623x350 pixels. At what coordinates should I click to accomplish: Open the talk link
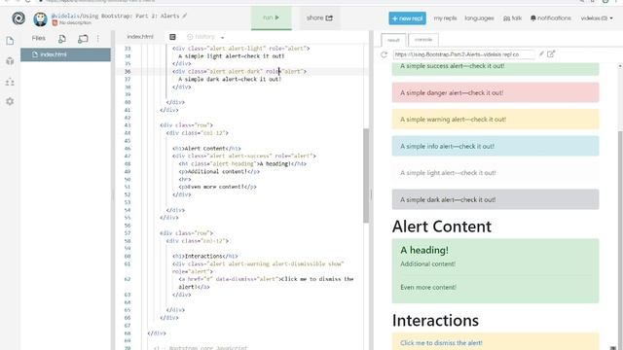click(x=513, y=18)
